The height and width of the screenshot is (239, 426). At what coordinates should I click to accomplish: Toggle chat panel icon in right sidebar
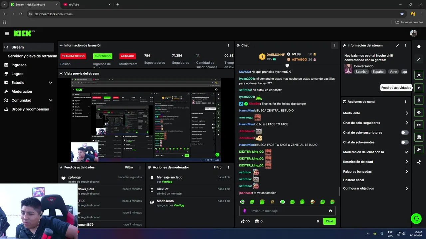pyautogui.click(x=419, y=113)
